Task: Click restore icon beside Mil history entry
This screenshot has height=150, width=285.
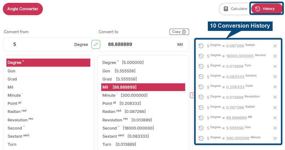Action: point(201,118)
